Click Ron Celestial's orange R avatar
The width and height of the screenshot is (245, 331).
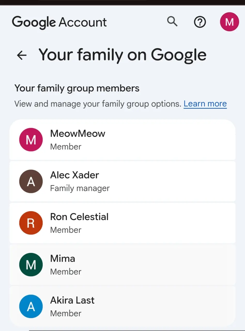[31, 223]
